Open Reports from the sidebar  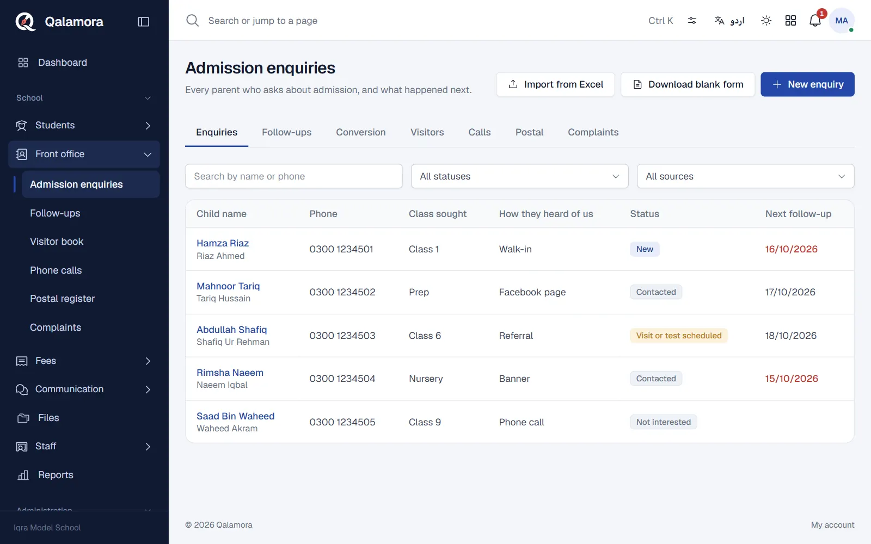84,475
